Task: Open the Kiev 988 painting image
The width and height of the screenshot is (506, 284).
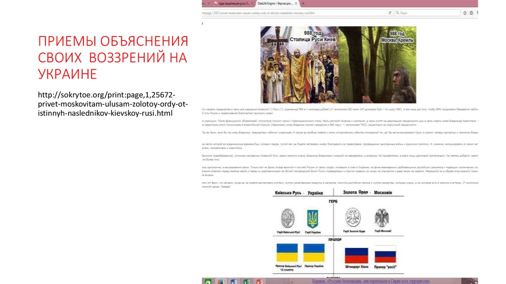Action: 299,65
